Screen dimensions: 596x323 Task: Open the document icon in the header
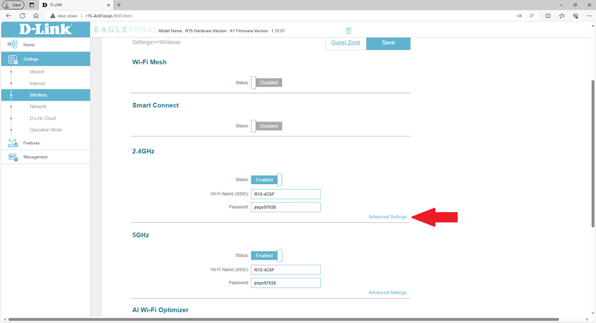click(349, 31)
